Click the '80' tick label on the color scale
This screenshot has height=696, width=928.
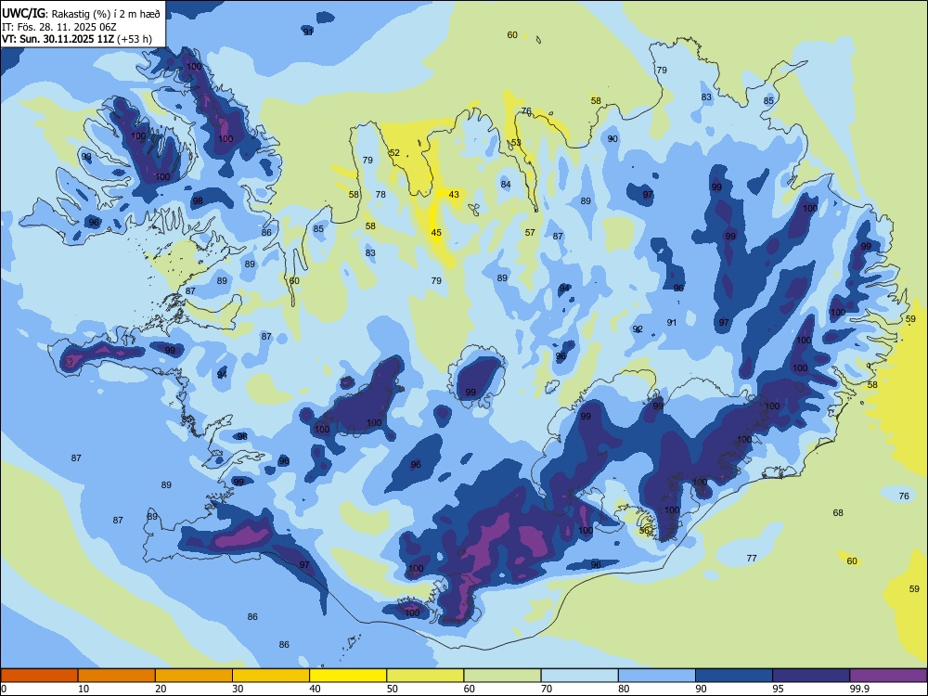click(624, 689)
